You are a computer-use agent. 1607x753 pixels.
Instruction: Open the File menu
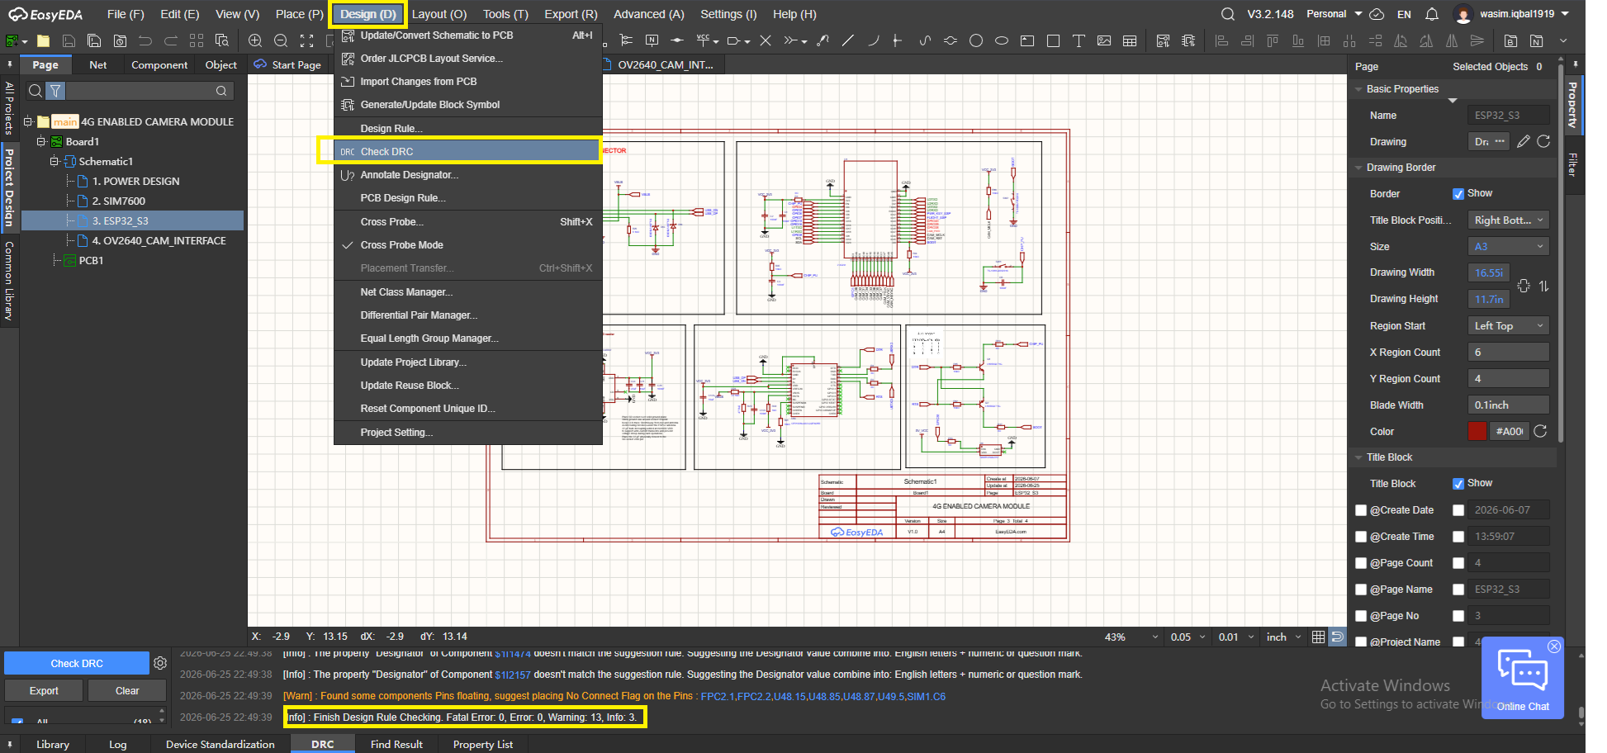point(126,14)
